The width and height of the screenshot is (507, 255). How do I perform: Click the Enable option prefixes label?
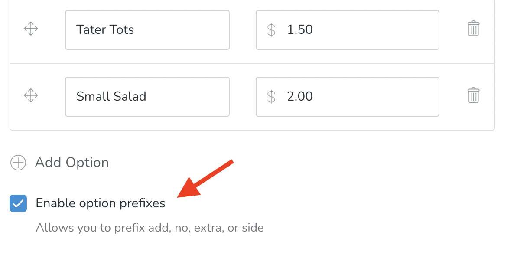tap(101, 203)
